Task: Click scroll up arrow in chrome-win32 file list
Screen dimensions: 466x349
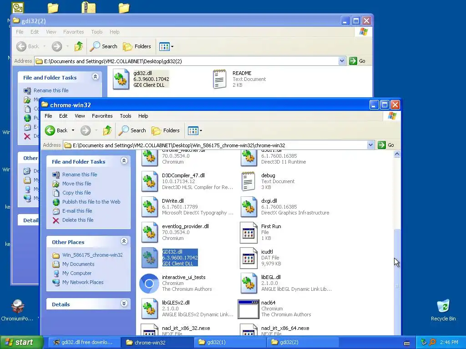Action: click(397, 154)
